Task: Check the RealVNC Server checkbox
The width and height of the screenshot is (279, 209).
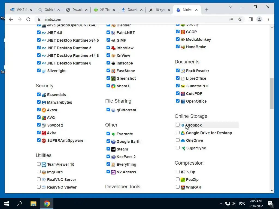Action: coord(39,179)
